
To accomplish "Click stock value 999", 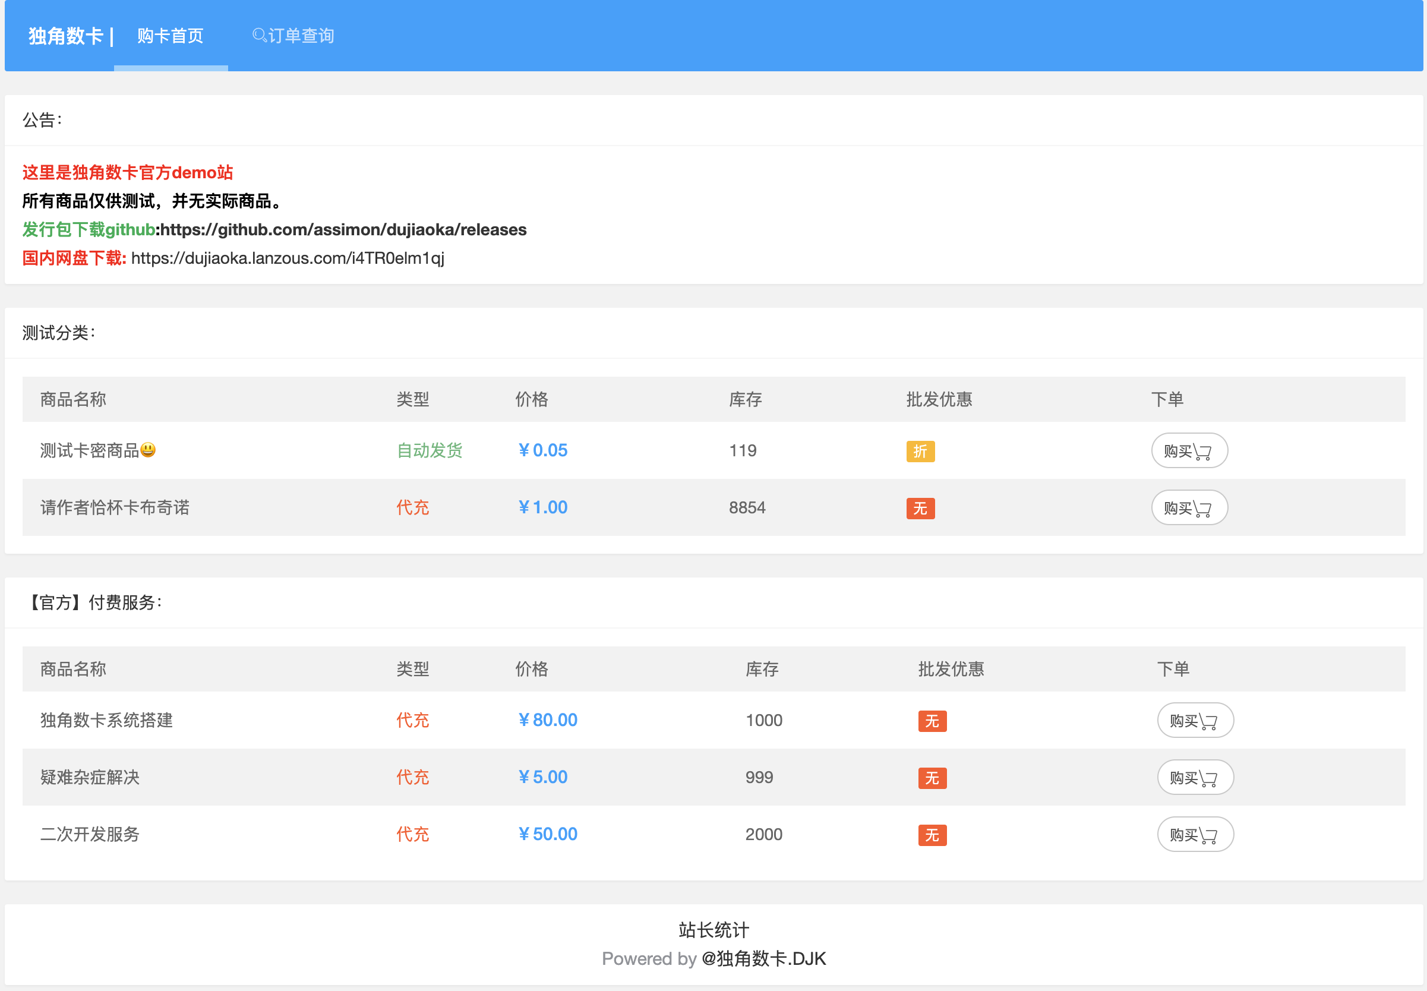I will (x=759, y=777).
